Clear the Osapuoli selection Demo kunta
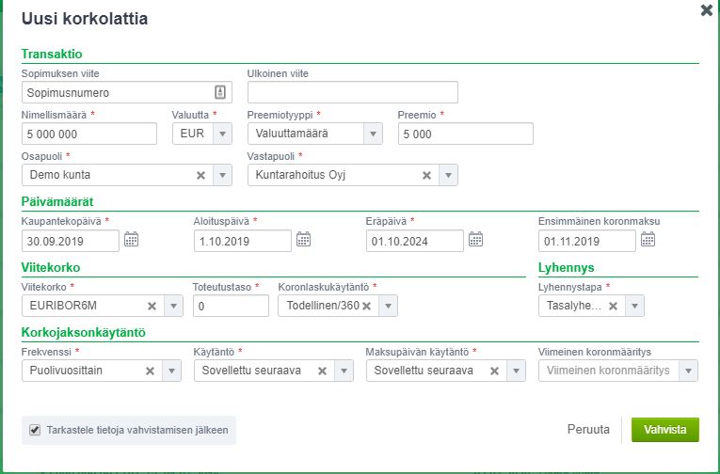720x474 pixels. pyautogui.click(x=200, y=175)
